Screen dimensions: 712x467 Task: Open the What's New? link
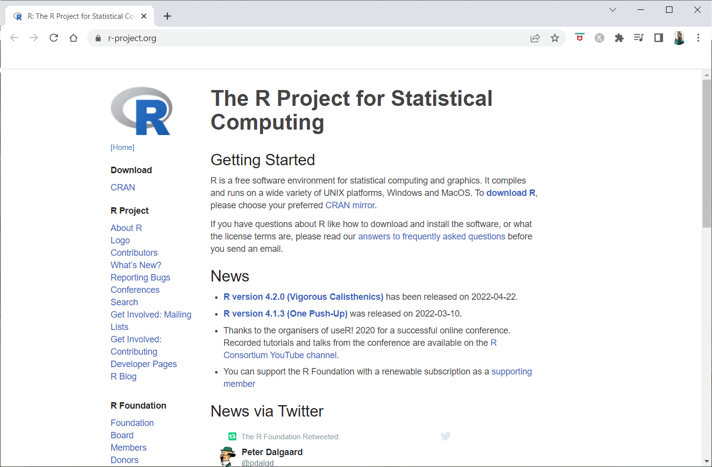[136, 265]
